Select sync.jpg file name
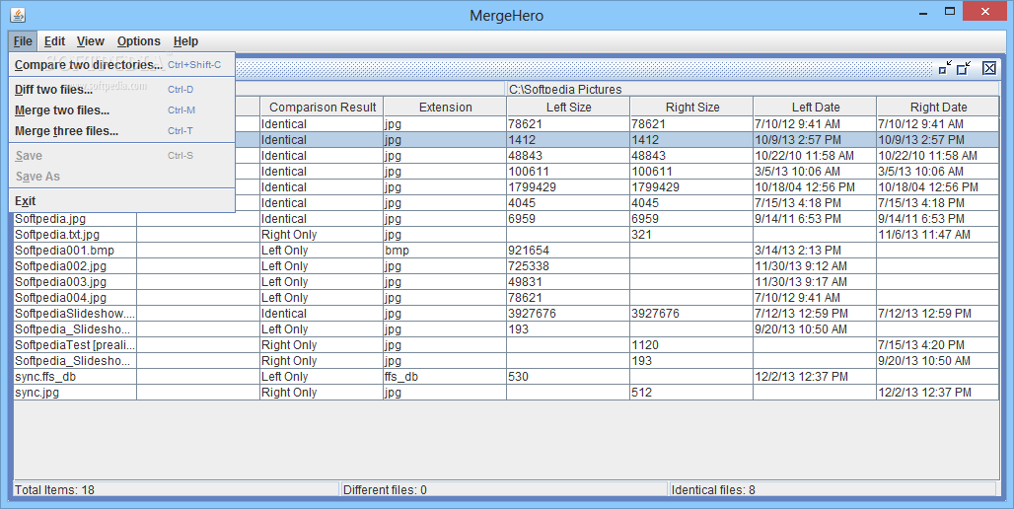 (36, 393)
